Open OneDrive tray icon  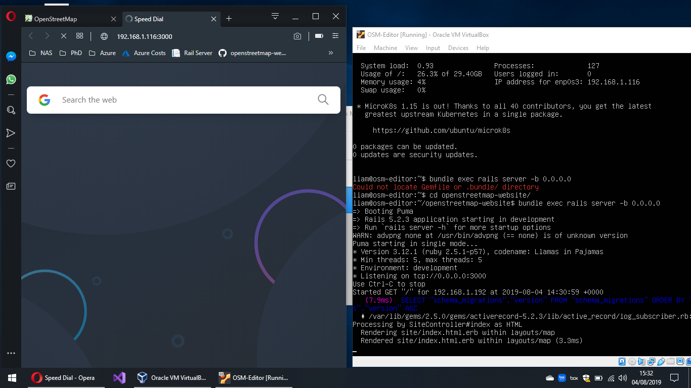pos(550,378)
